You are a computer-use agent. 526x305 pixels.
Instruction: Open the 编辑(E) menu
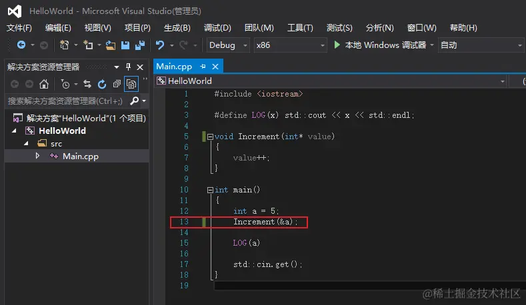point(59,28)
